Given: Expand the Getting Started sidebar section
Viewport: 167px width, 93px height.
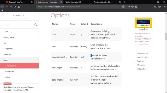Looking at the screenshot, I should click(19, 37).
